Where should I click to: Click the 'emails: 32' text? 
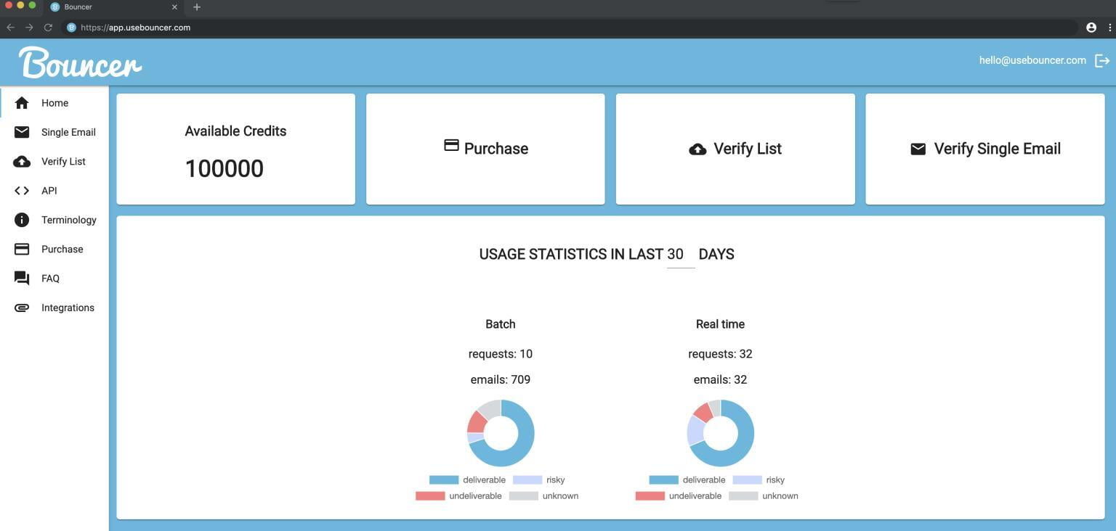[x=720, y=379]
